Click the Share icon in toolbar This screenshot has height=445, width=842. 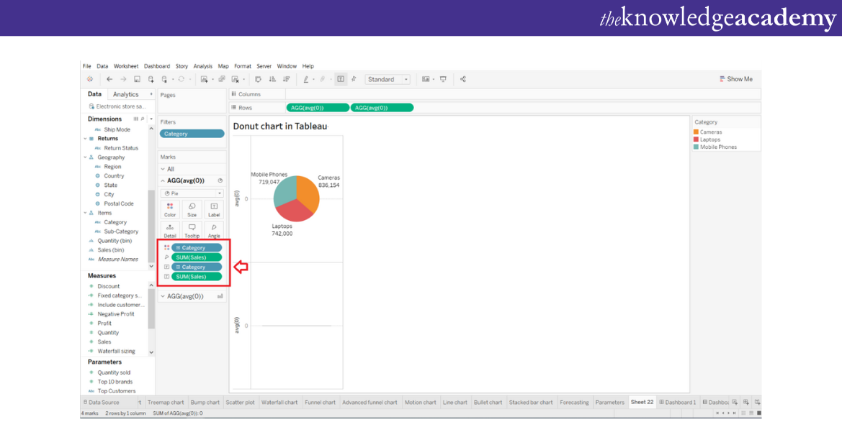pos(462,79)
